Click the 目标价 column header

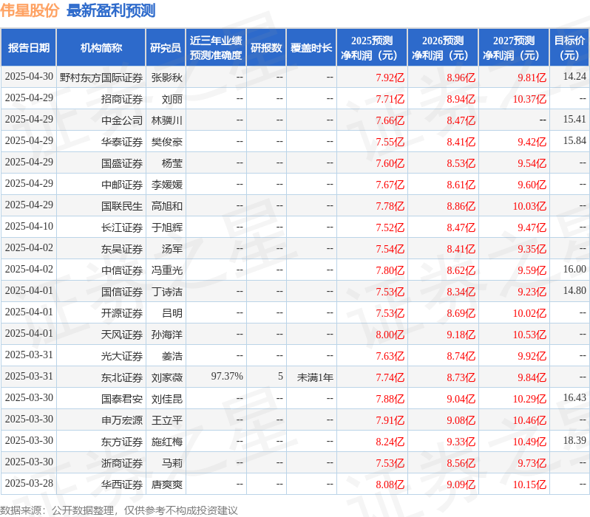tap(569, 48)
